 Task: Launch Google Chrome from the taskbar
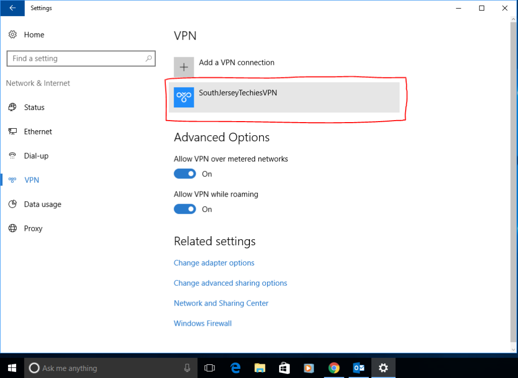pyautogui.click(x=334, y=368)
